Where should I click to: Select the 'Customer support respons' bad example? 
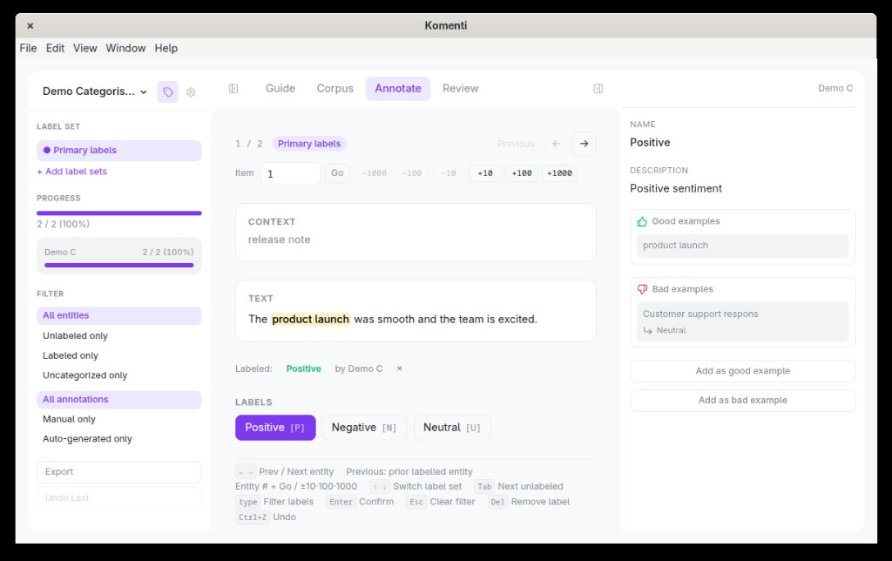point(742,321)
